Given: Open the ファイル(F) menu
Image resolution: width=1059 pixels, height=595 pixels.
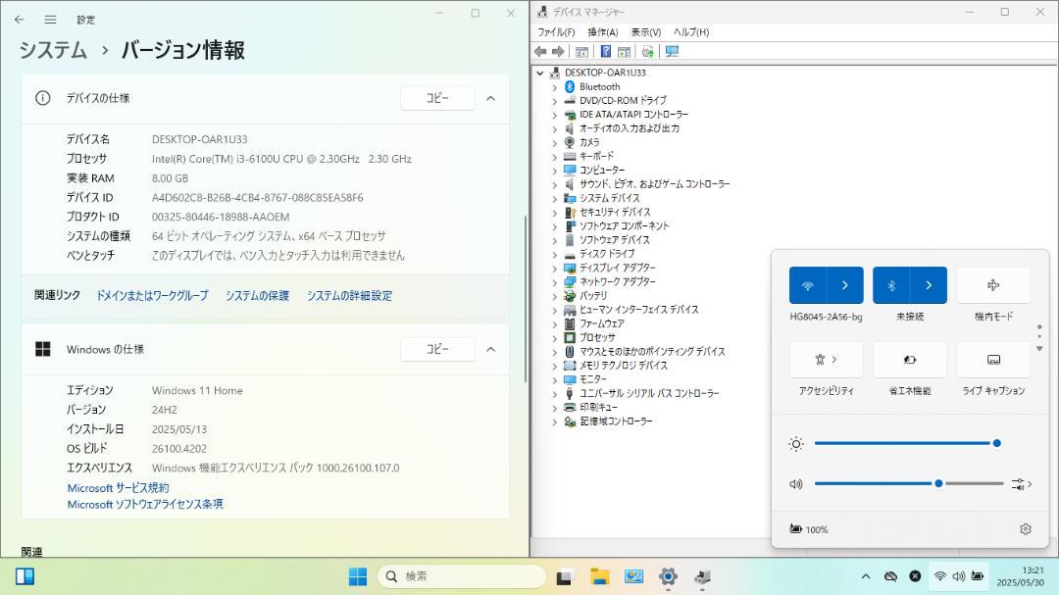Looking at the screenshot, I should coord(556,31).
